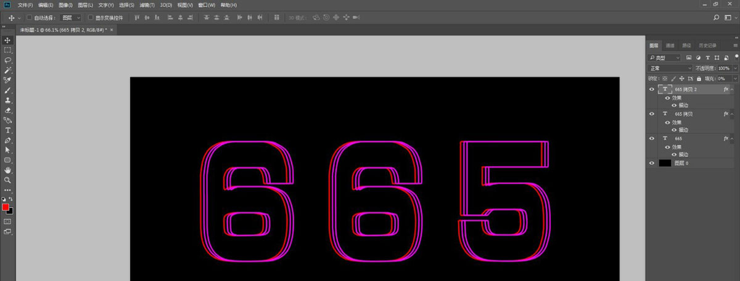Select the Rectangle shape tool
Viewport: 740px width, 281px height.
pyautogui.click(x=8, y=160)
